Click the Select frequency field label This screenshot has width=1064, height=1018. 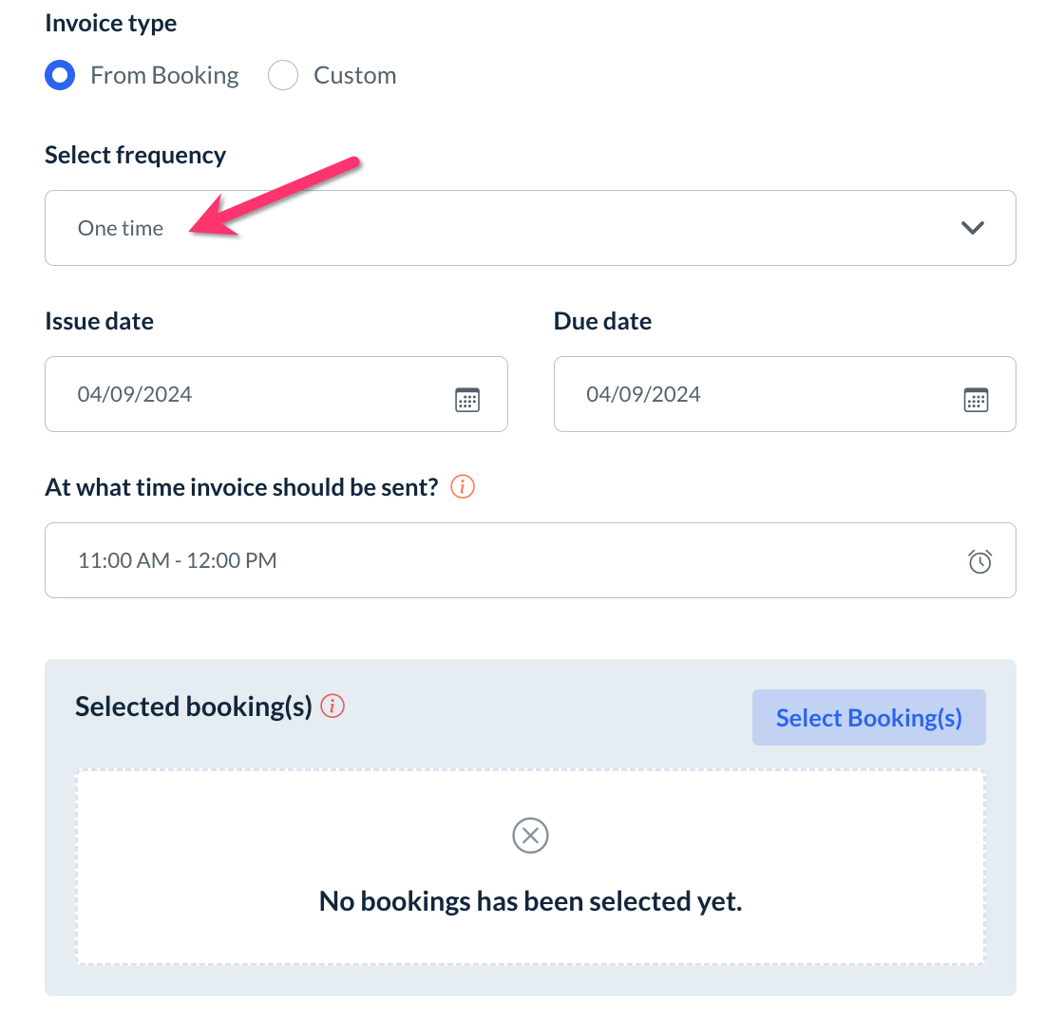(135, 155)
